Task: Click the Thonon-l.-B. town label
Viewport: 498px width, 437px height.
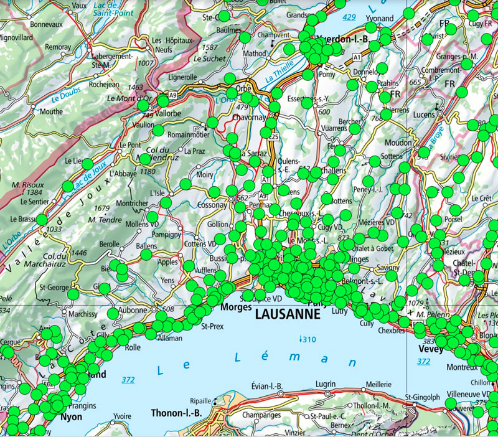Action: click(x=177, y=413)
